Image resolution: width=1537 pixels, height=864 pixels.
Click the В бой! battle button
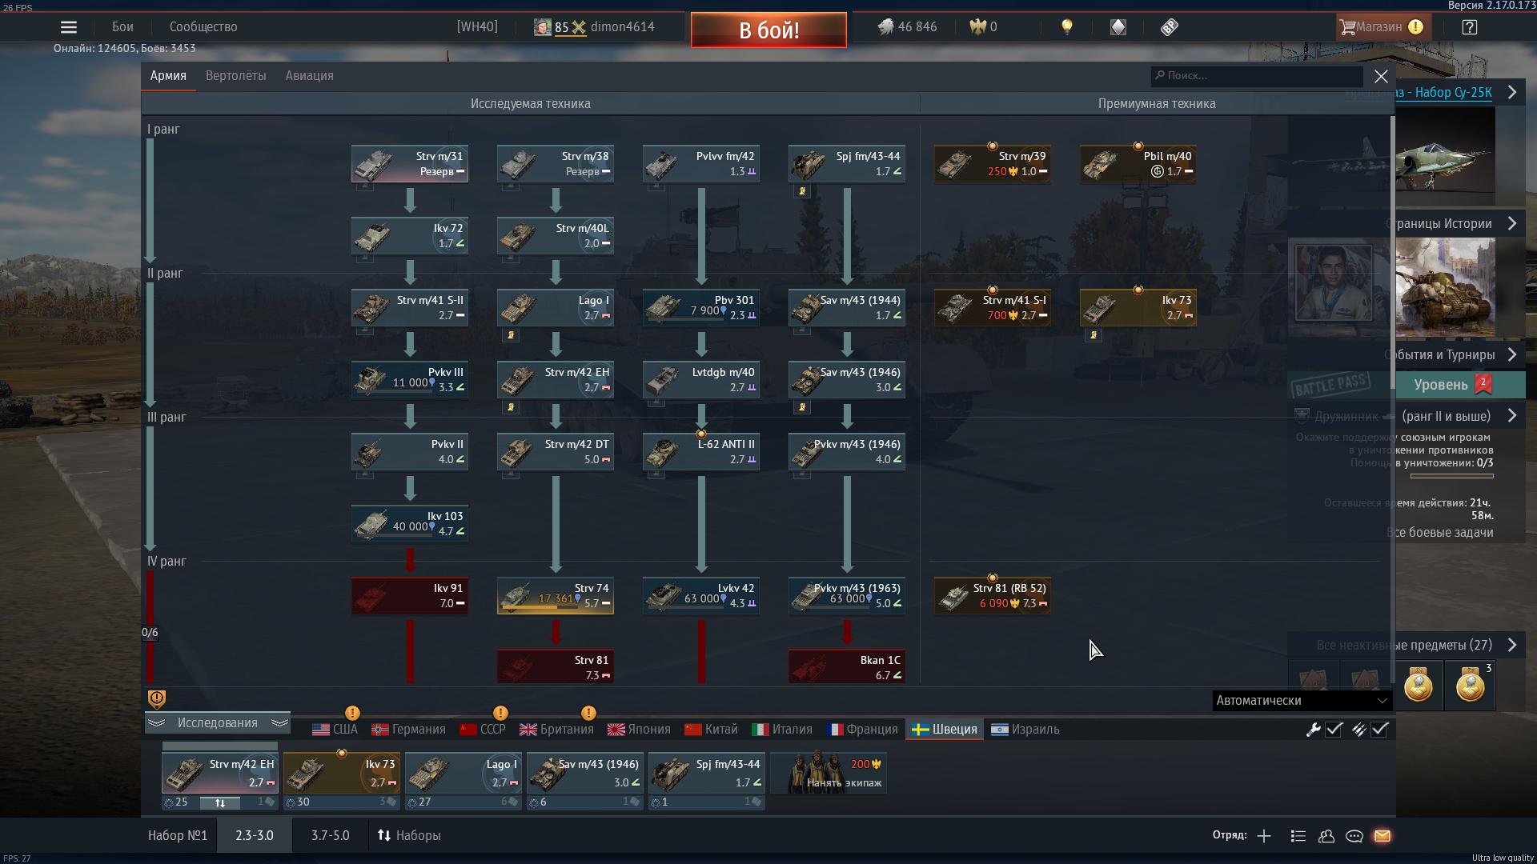(768, 30)
